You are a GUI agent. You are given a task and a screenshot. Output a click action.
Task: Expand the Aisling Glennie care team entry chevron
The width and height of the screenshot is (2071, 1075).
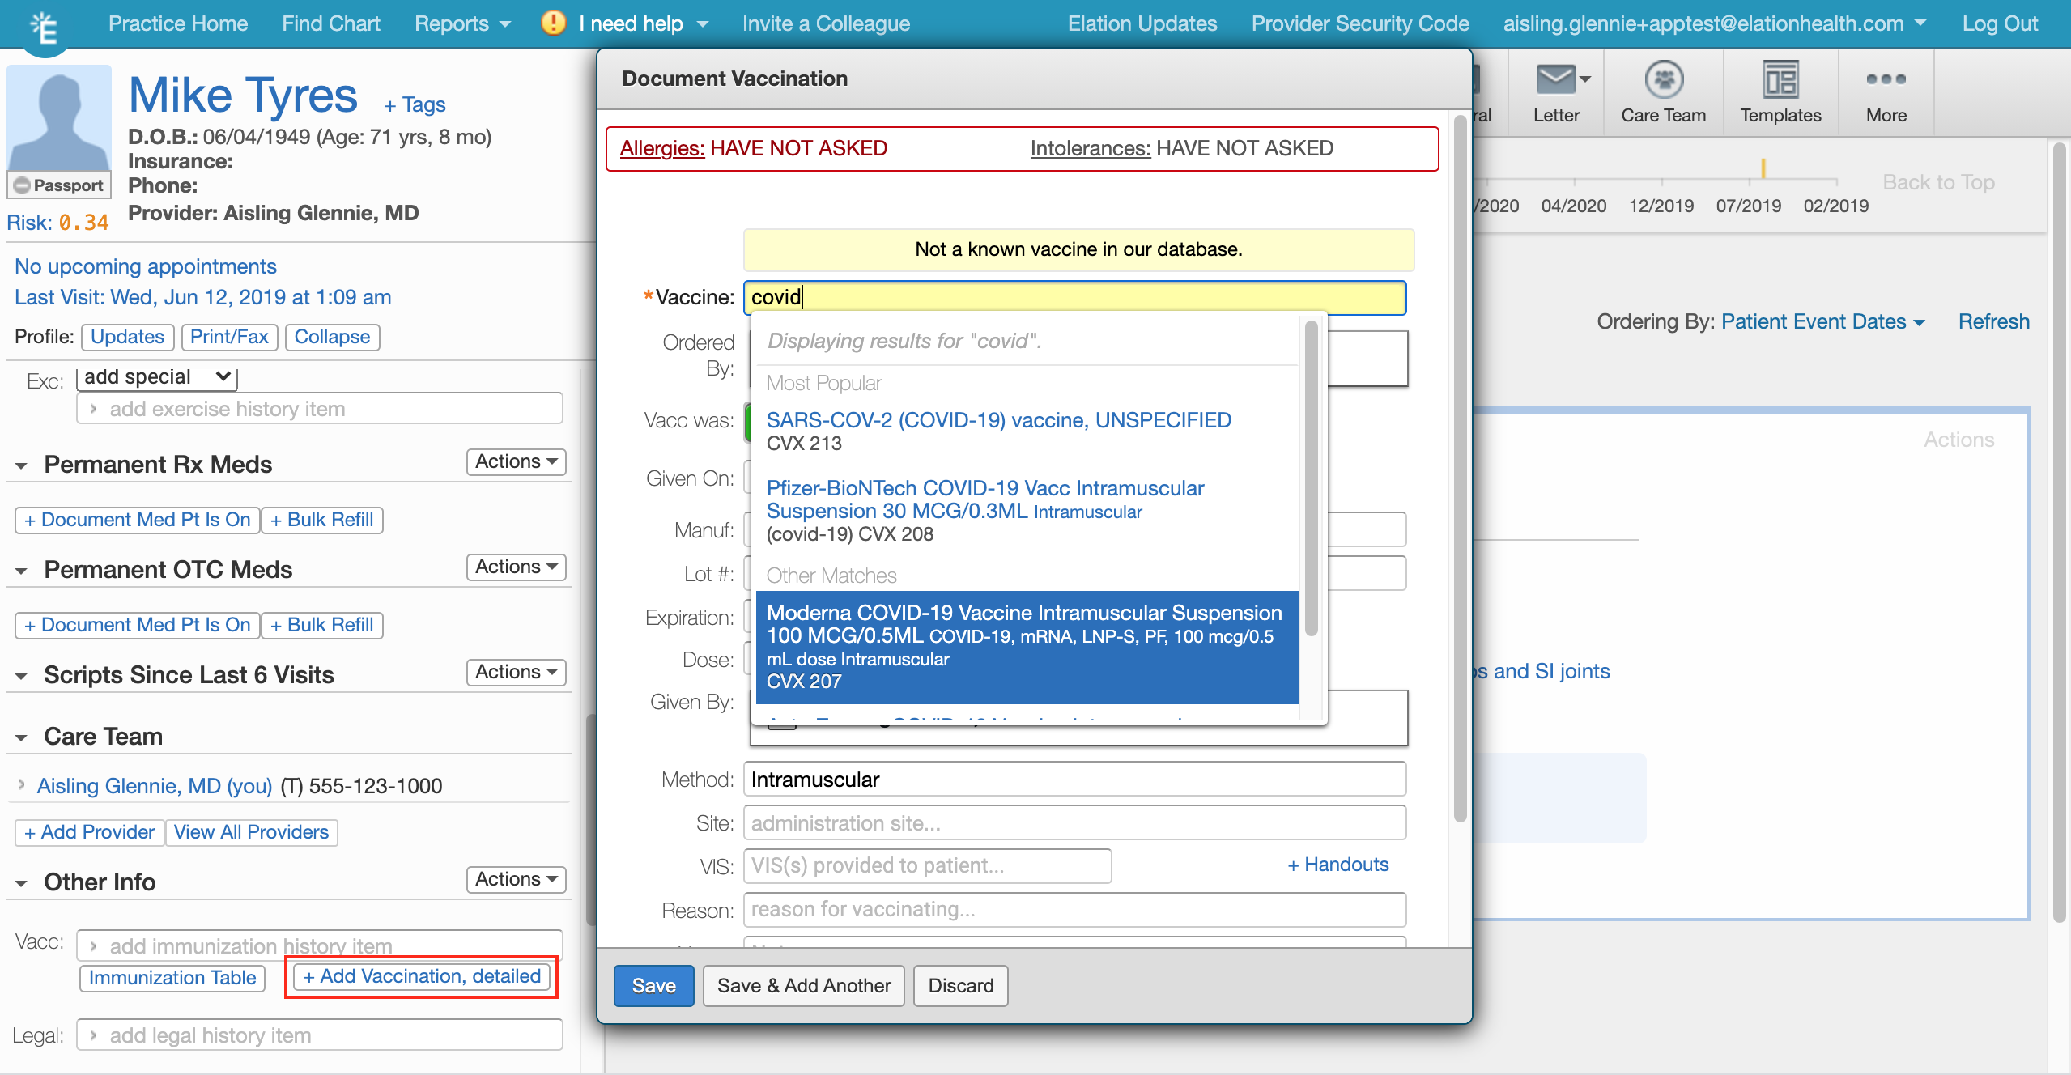pos(22,784)
